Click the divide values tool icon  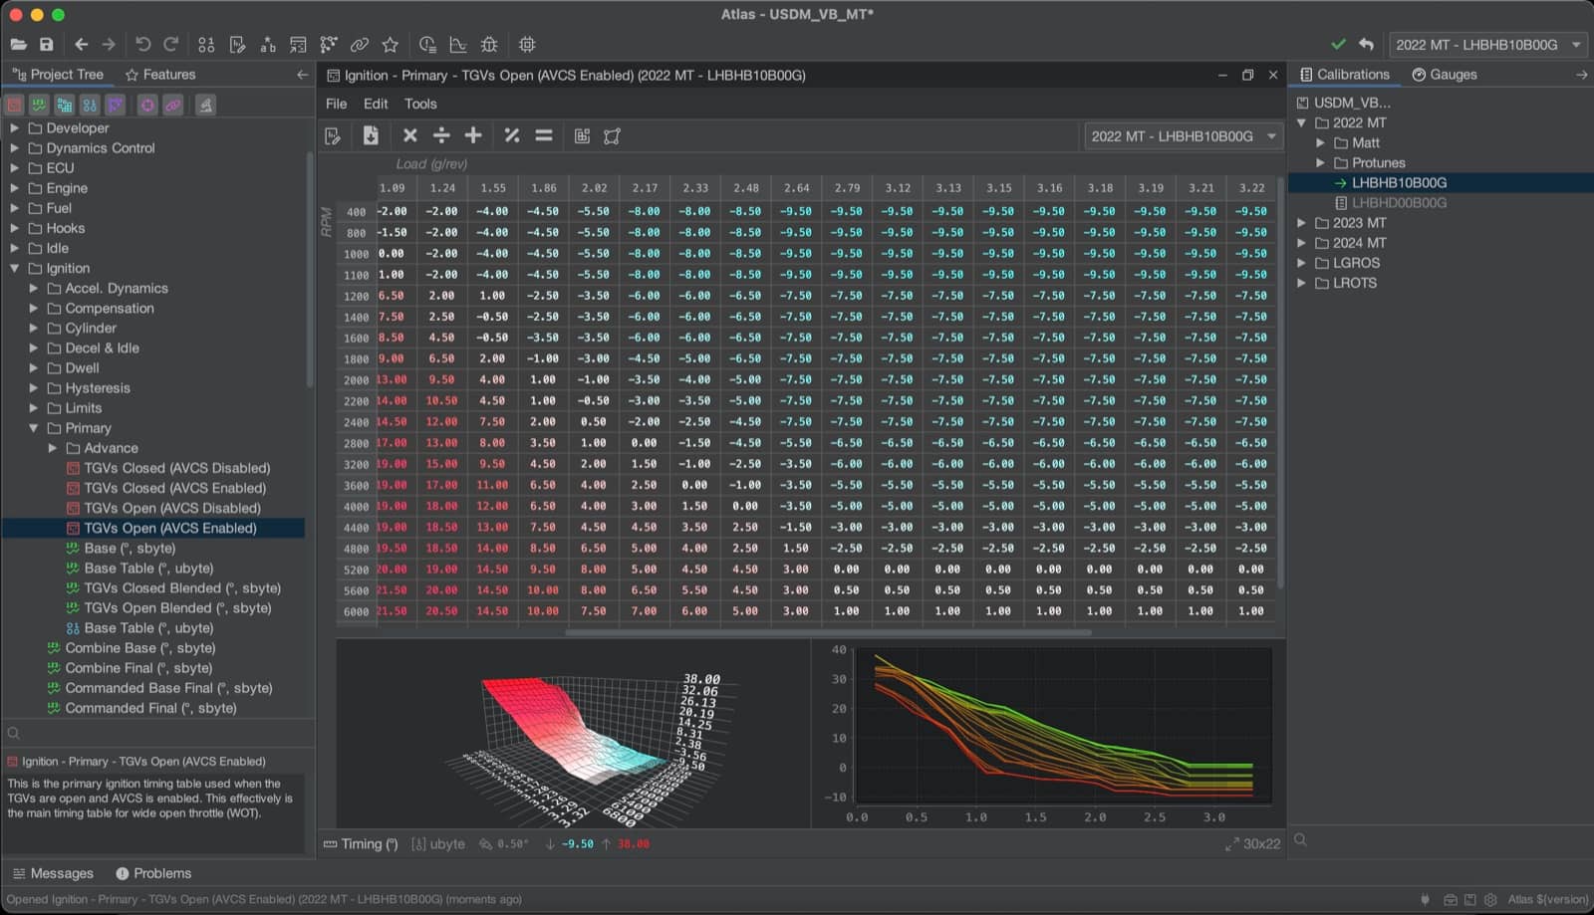click(441, 135)
